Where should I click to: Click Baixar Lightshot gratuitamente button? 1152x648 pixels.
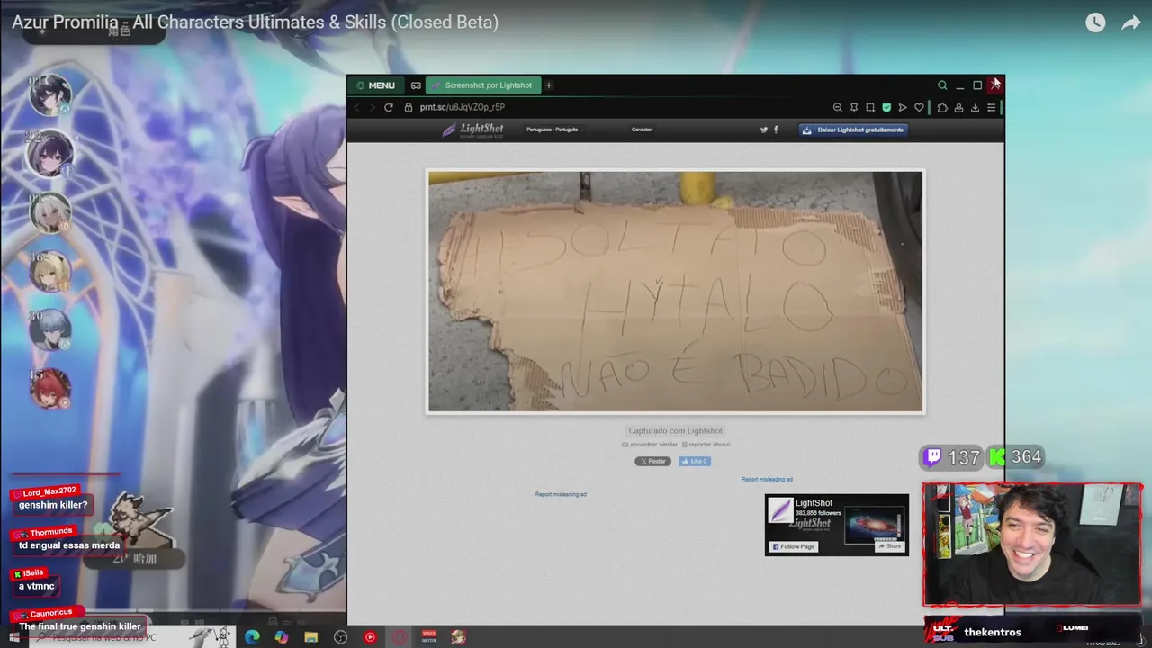(x=853, y=130)
